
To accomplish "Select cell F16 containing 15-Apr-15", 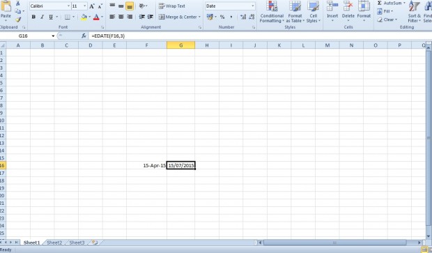I will 146,165.
